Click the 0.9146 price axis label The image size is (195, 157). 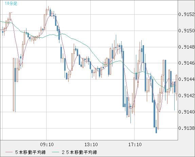[x=187, y=63]
